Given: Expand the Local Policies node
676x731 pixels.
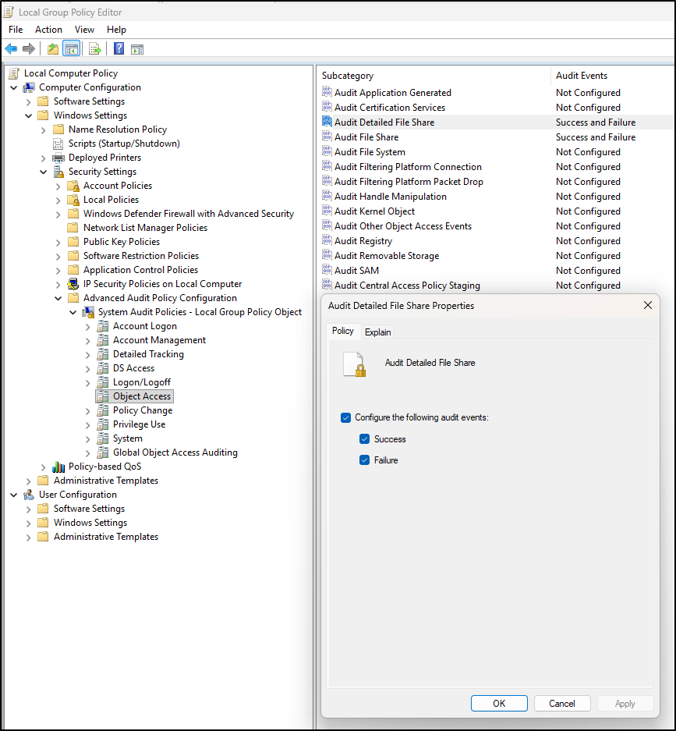Looking at the screenshot, I should pos(58,200).
